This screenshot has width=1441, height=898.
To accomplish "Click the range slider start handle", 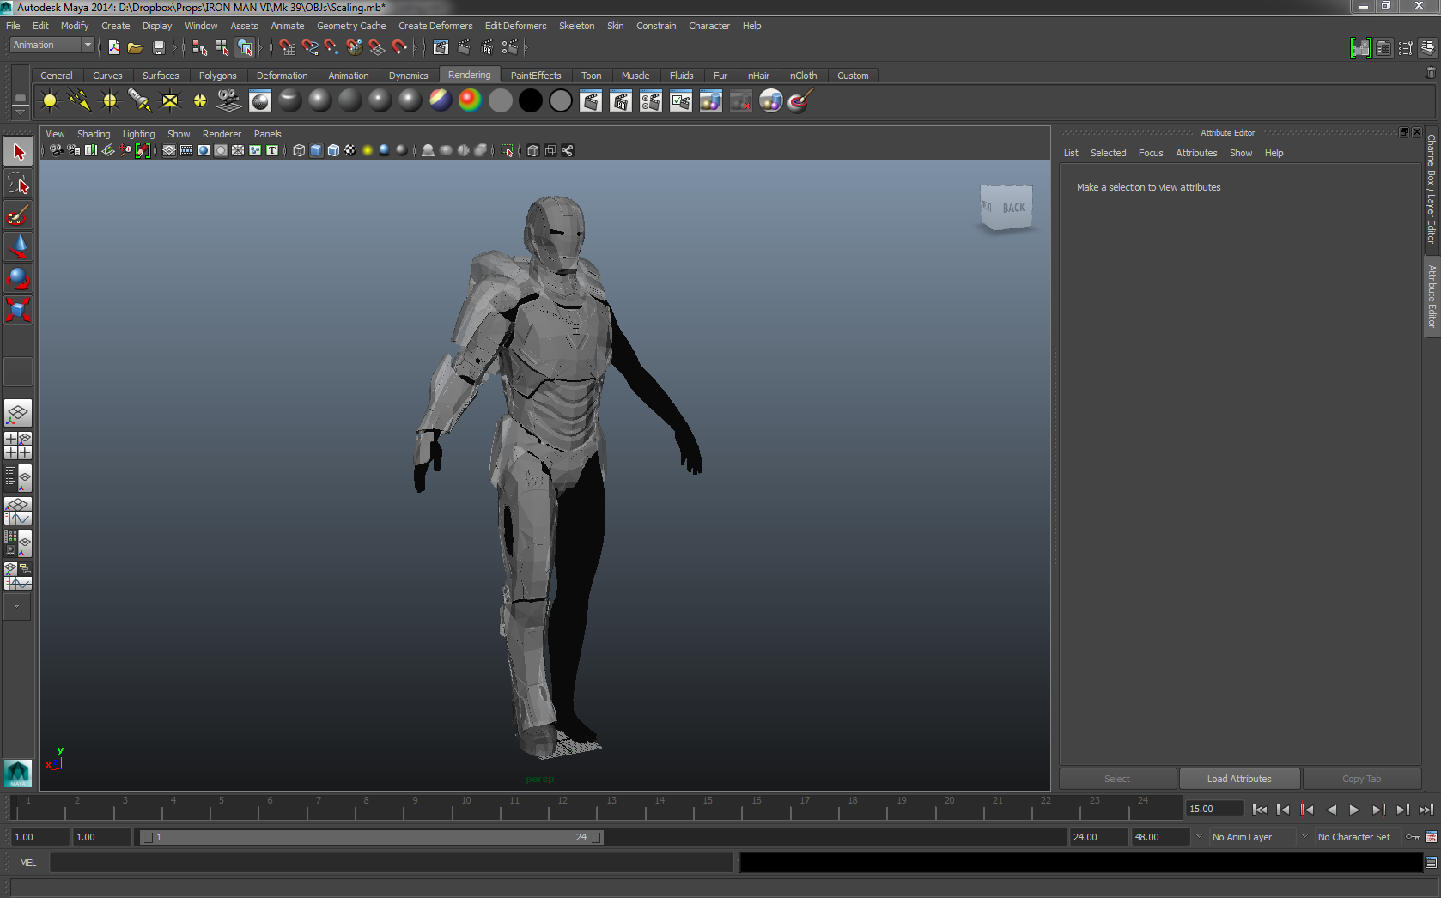I will tap(147, 837).
